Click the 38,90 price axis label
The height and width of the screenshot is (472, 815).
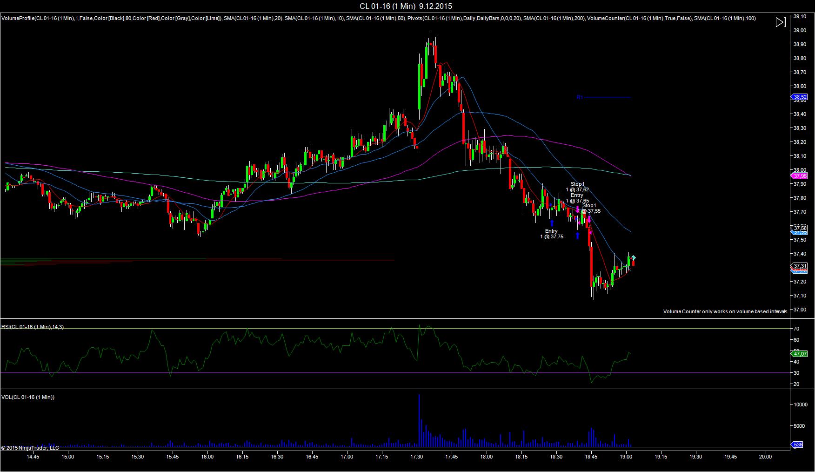[800, 44]
